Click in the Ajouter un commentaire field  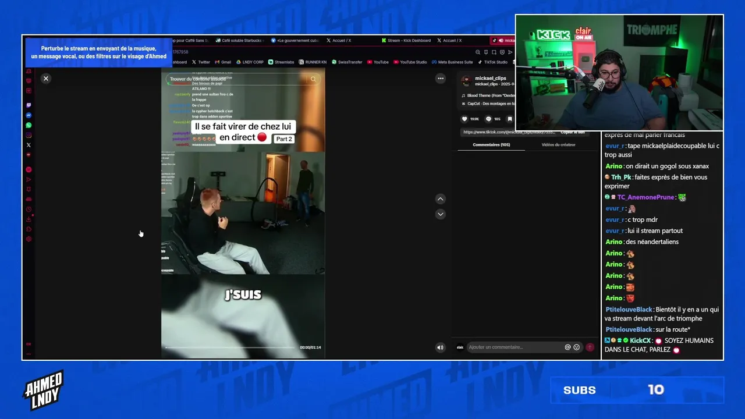[x=515, y=347]
